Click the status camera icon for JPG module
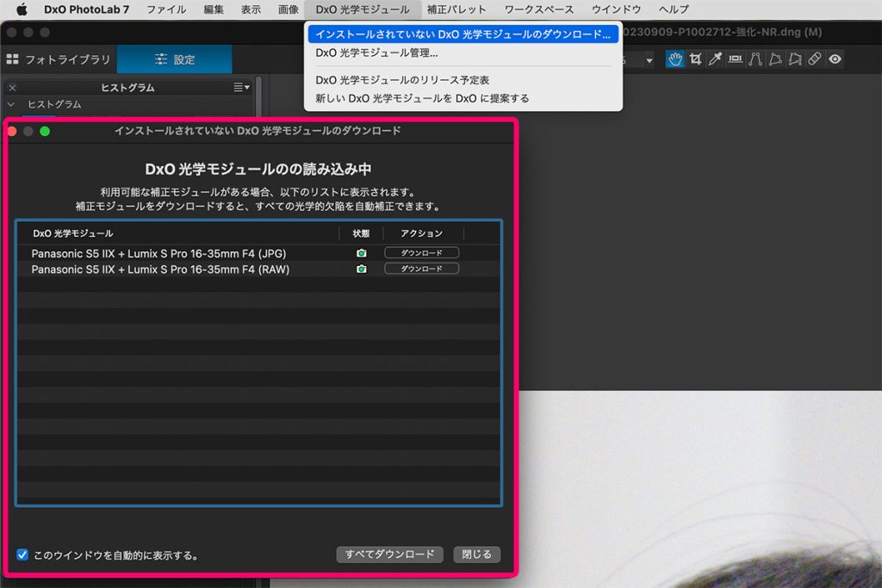882x588 pixels. click(x=361, y=253)
